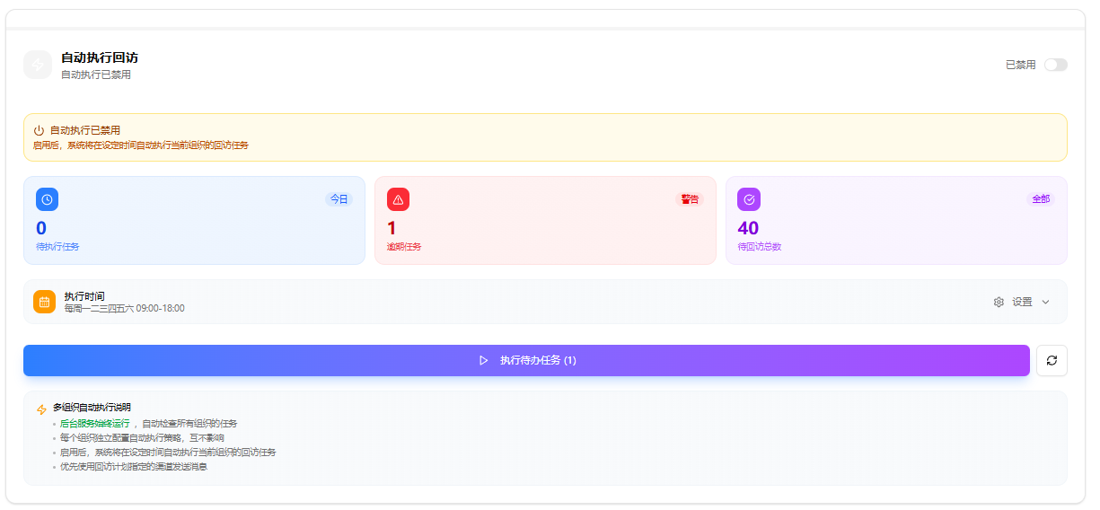Click the 警告 badge on overdue card

pyautogui.click(x=690, y=199)
